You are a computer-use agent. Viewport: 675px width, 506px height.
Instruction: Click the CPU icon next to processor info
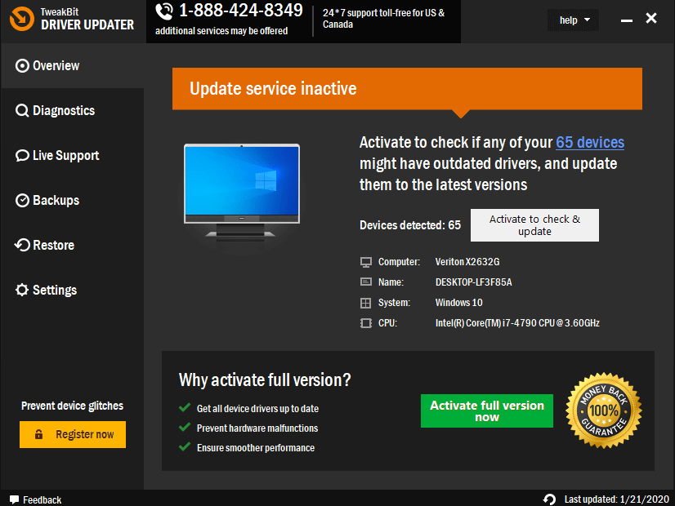365,323
